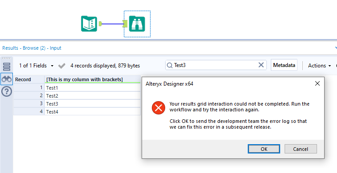Click the results sidebar drag grip
Screen dimensions: 337x173
click(x=6, y=58)
